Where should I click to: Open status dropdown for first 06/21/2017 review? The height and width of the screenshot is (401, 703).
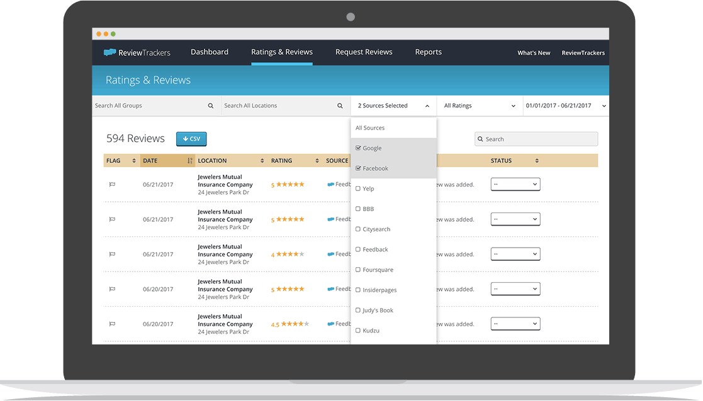click(515, 184)
